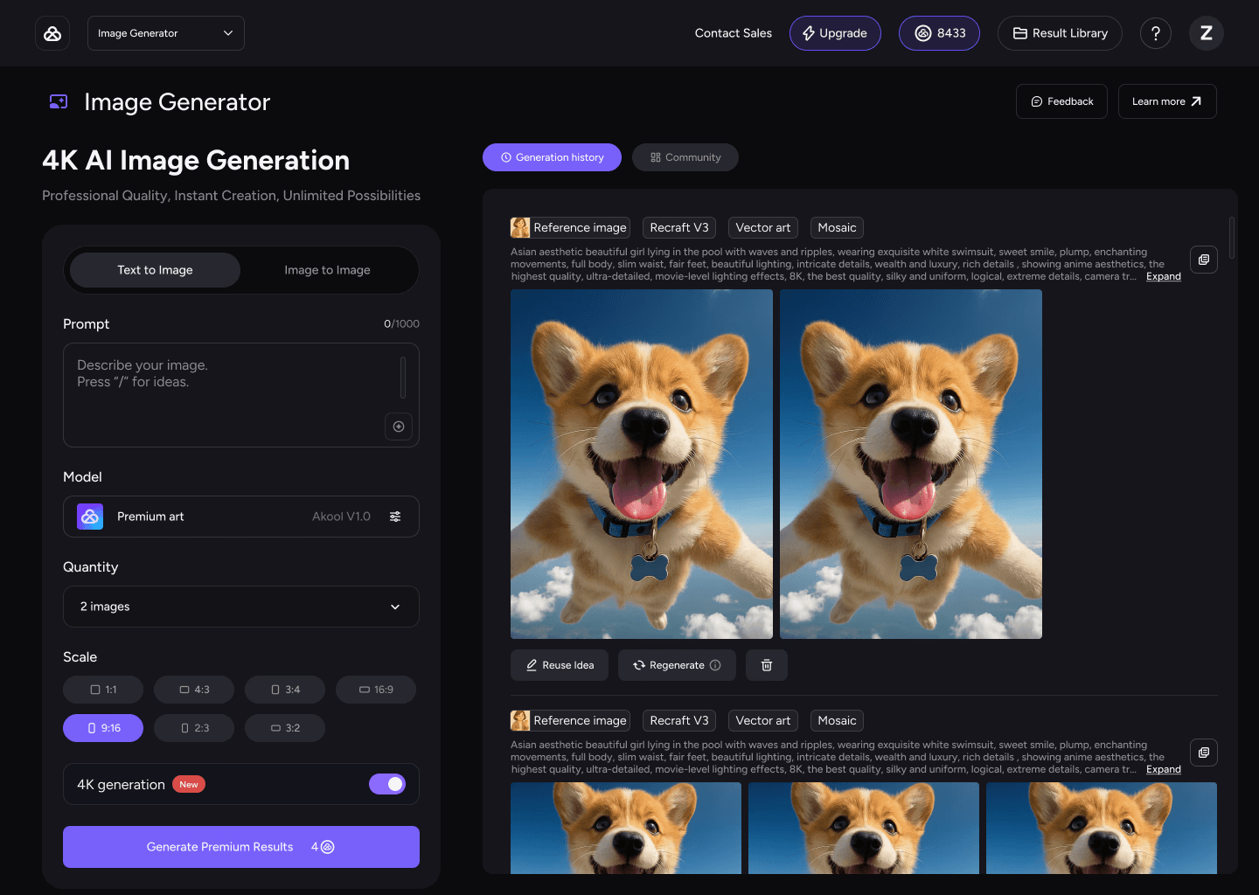Select the 1:1 scale option
Screen dimensions: 1259x895
tap(103, 690)
